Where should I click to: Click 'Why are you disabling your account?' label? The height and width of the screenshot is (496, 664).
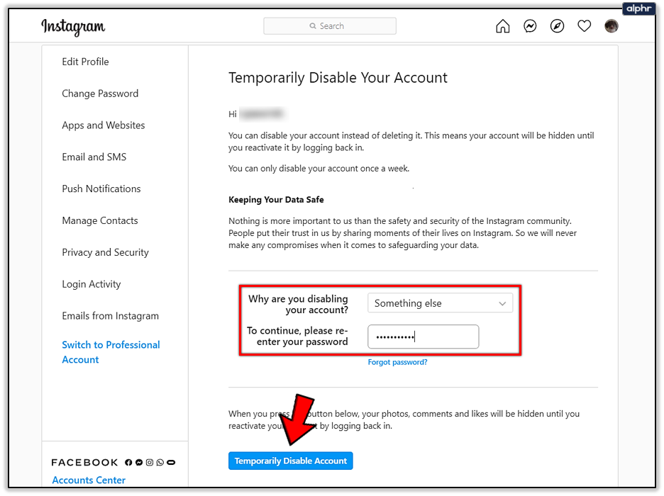298,304
